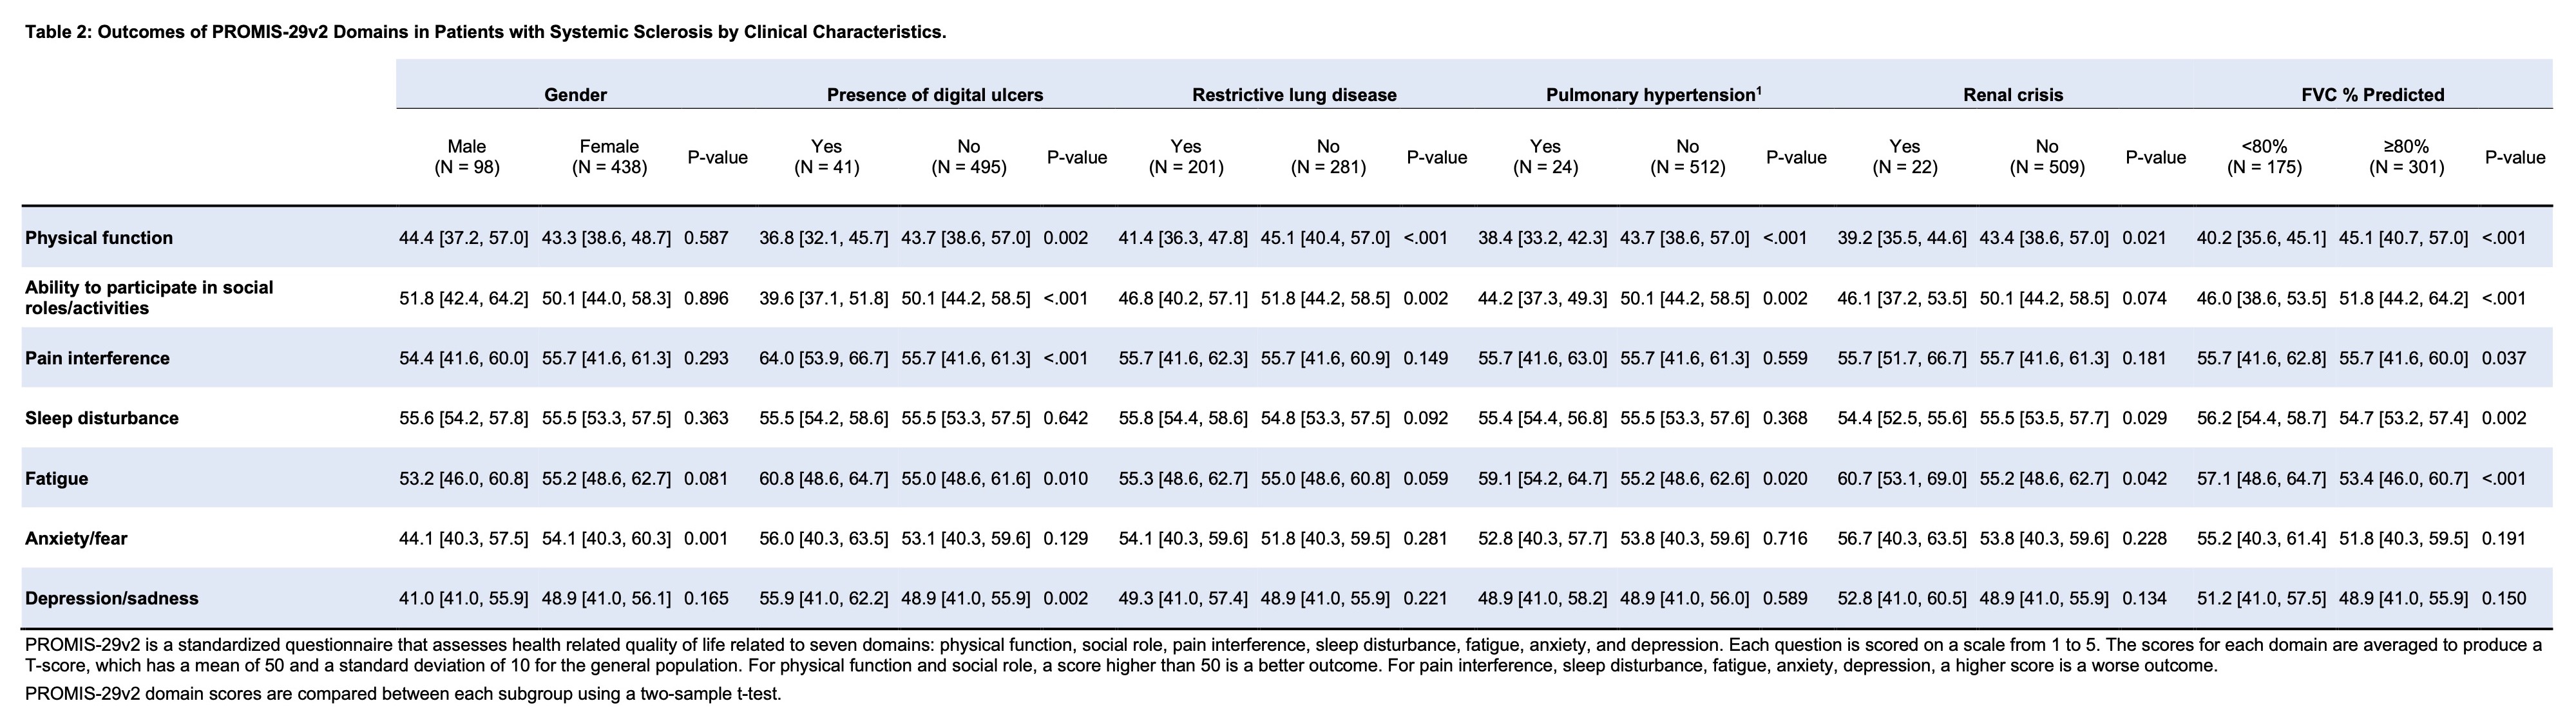2576x721 pixels.
Task: Click the Restrictive lung disease header
Action: coord(1294,95)
